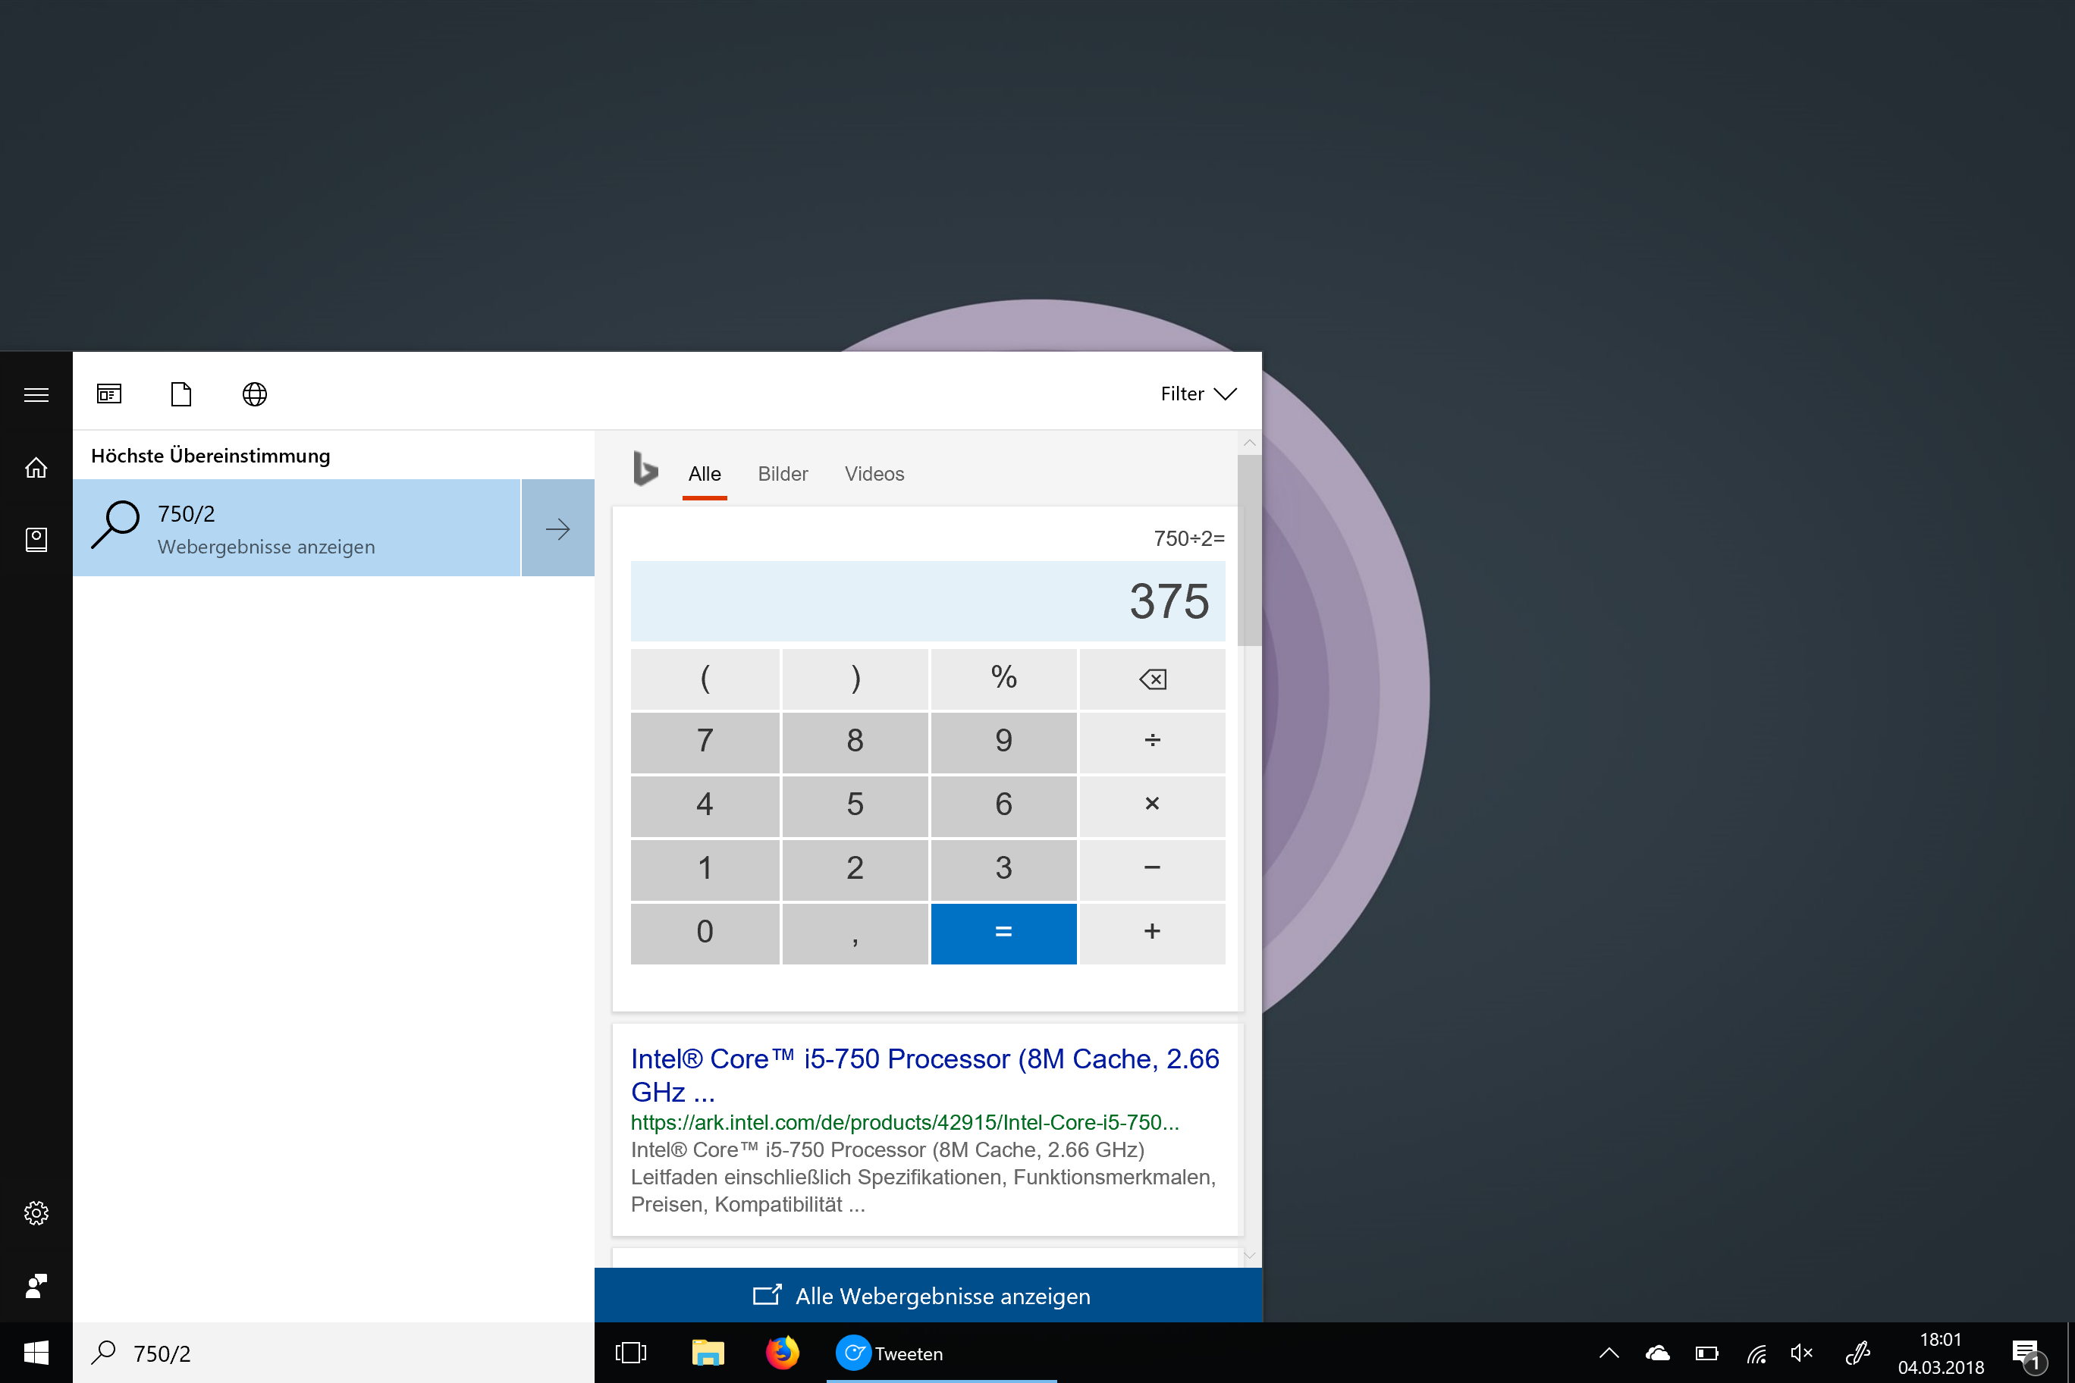Image resolution: width=2075 pixels, height=1383 pixels.
Task: Click the blue equals key
Action: click(x=1003, y=933)
